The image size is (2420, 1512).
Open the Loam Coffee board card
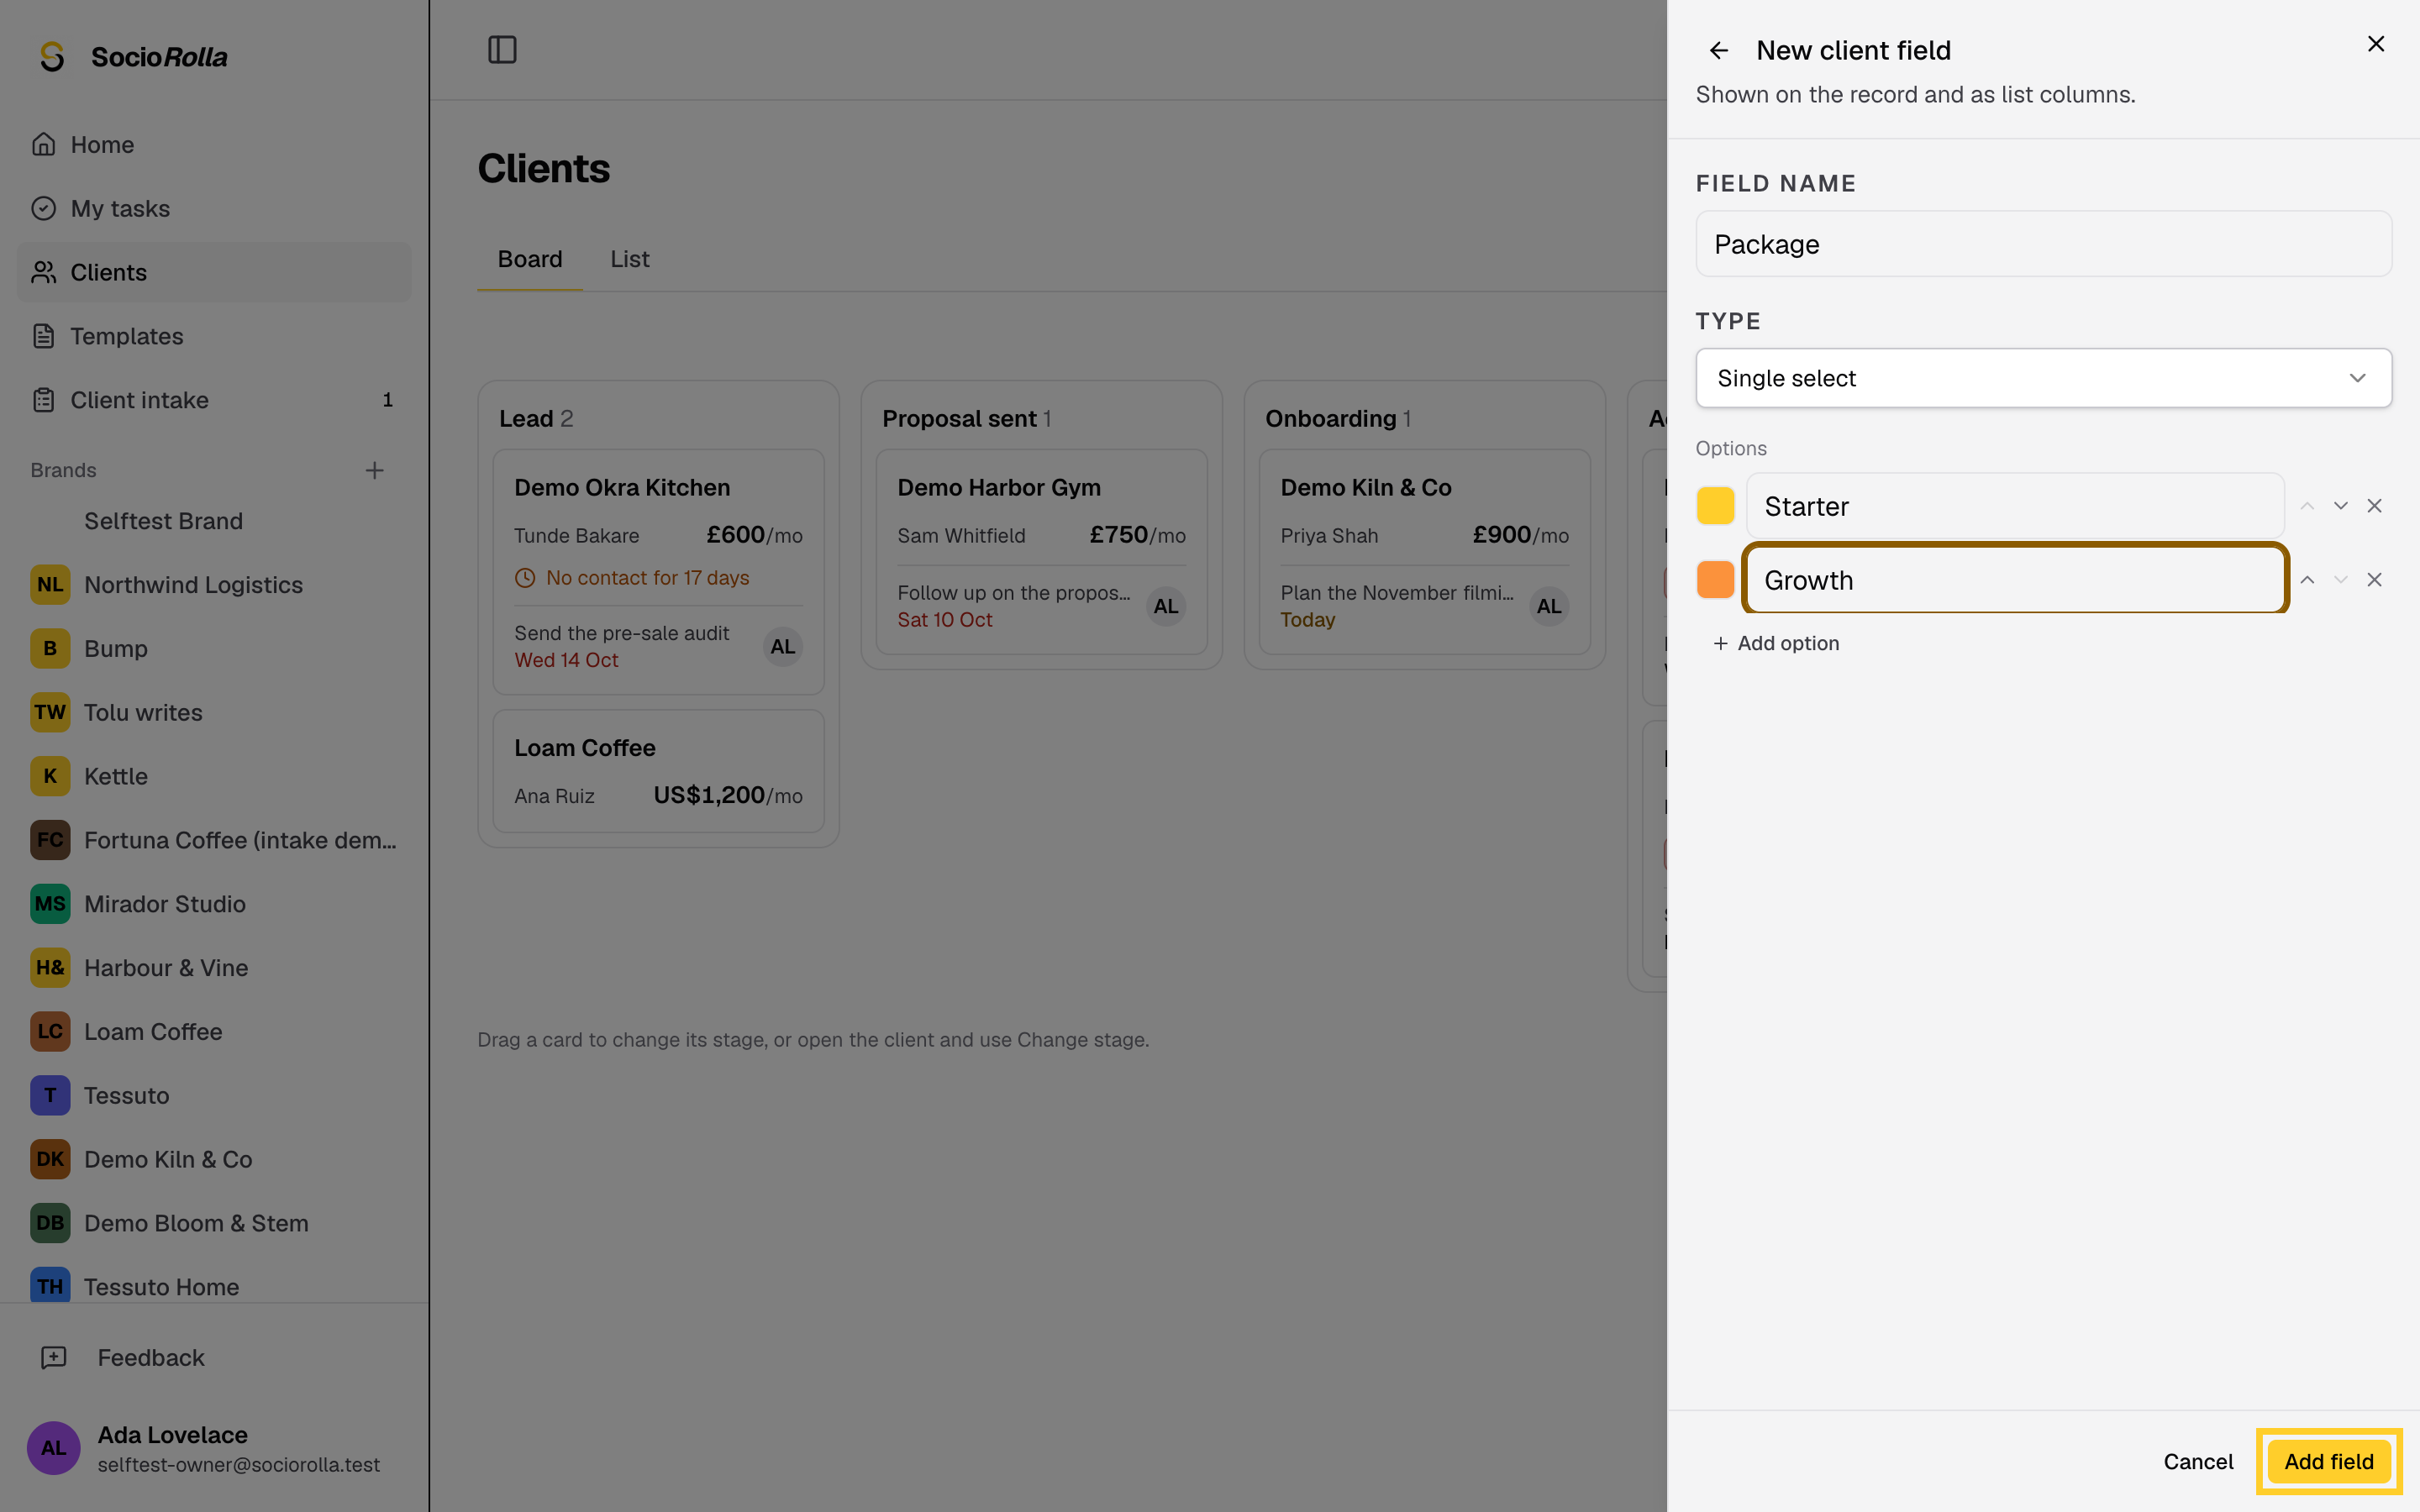point(658,771)
